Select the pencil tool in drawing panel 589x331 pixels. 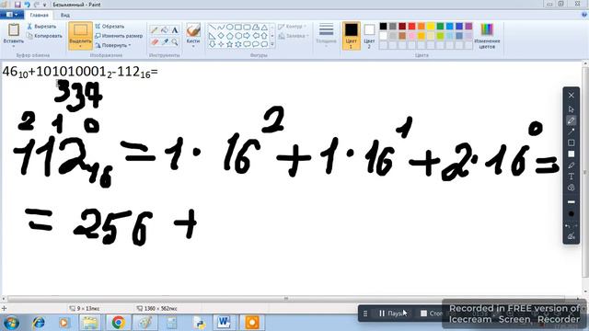571,120
